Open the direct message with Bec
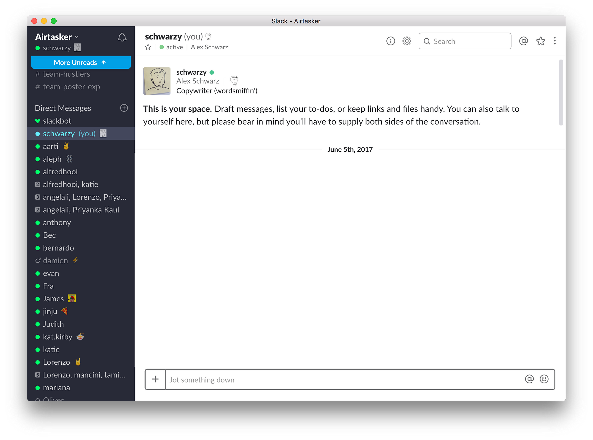The width and height of the screenshot is (593, 440). [81, 235]
